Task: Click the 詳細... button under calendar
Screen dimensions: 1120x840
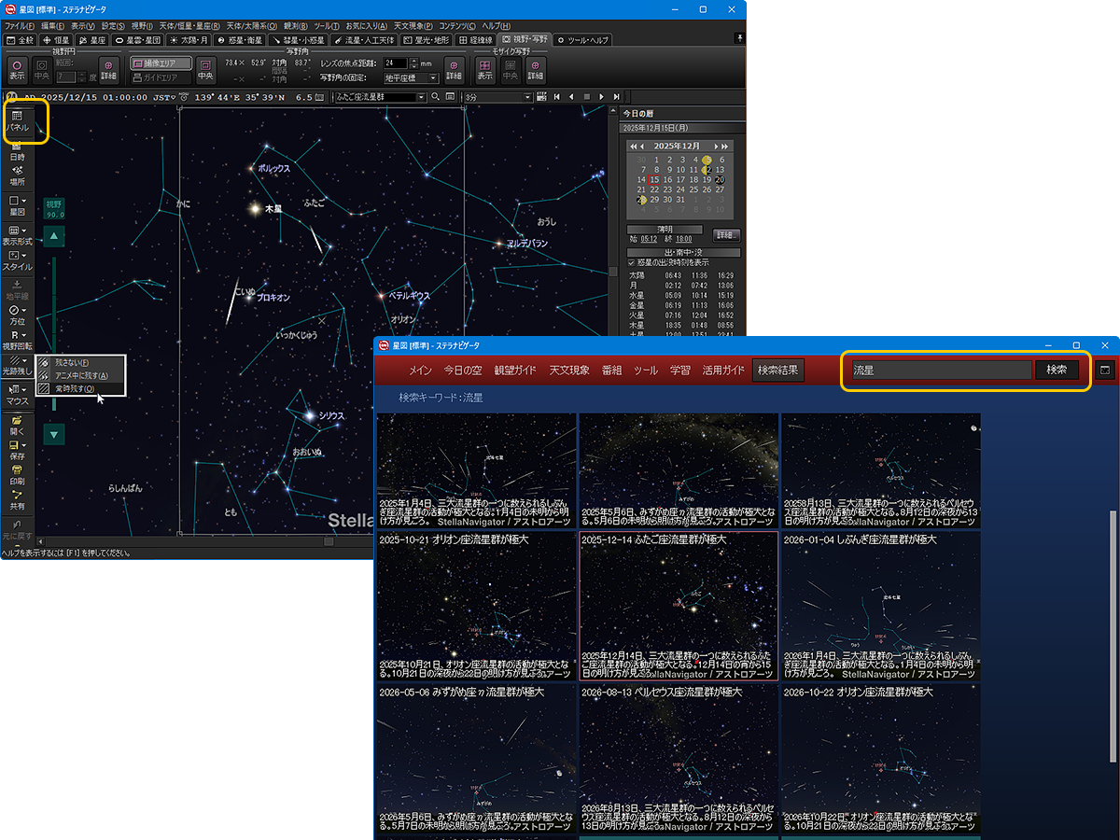Action: tap(726, 235)
